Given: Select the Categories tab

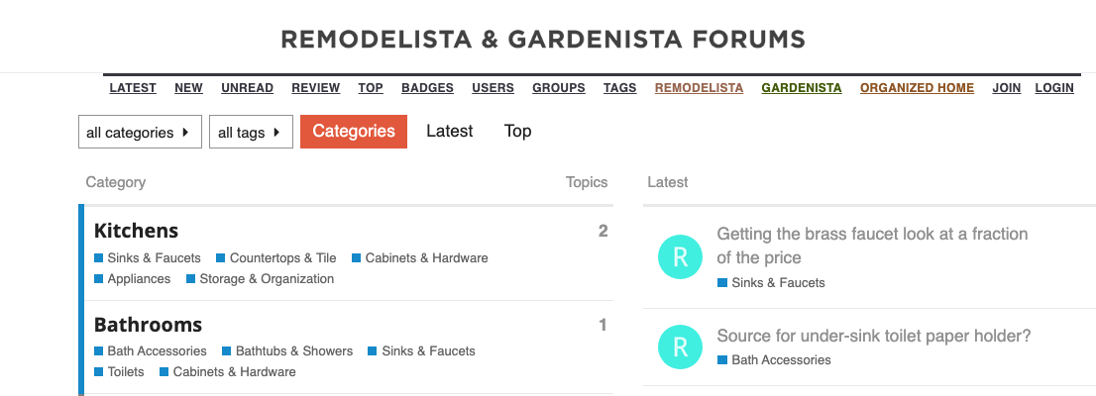Looking at the screenshot, I should point(354,132).
